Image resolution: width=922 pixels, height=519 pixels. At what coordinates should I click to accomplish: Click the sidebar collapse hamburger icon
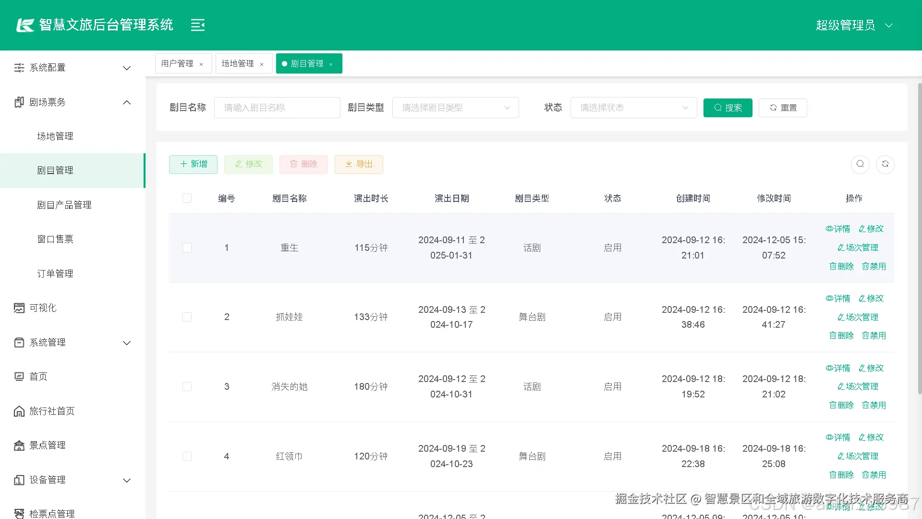point(198,25)
